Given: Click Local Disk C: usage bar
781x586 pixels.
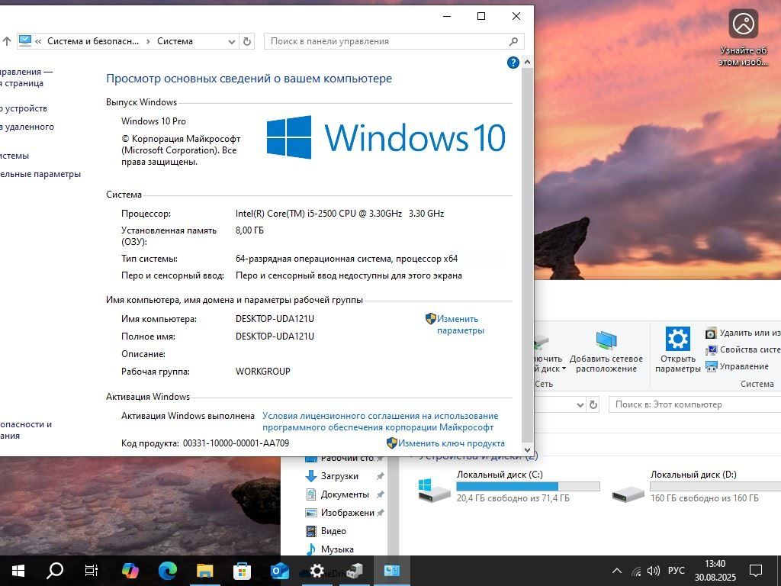Looking at the screenshot, I should pyautogui.click(x=528, y=487).
